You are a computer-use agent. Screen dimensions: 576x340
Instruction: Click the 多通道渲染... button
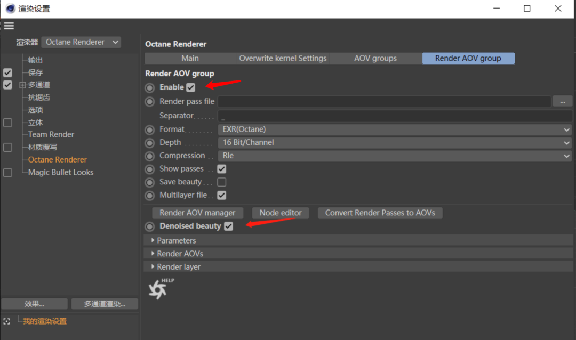(x=105, y=304)
